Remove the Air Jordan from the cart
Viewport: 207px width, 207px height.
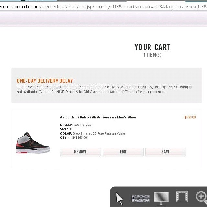click(81, 152)
